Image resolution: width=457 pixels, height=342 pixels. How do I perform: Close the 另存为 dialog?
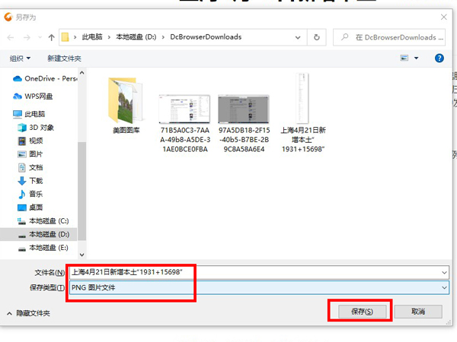point(443,17)
